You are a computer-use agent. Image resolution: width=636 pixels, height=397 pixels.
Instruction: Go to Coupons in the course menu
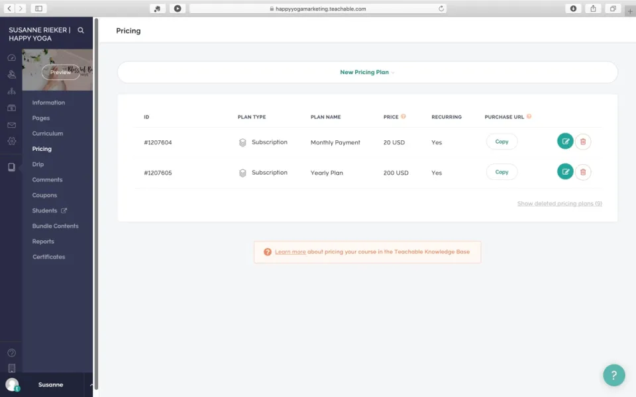44,195
